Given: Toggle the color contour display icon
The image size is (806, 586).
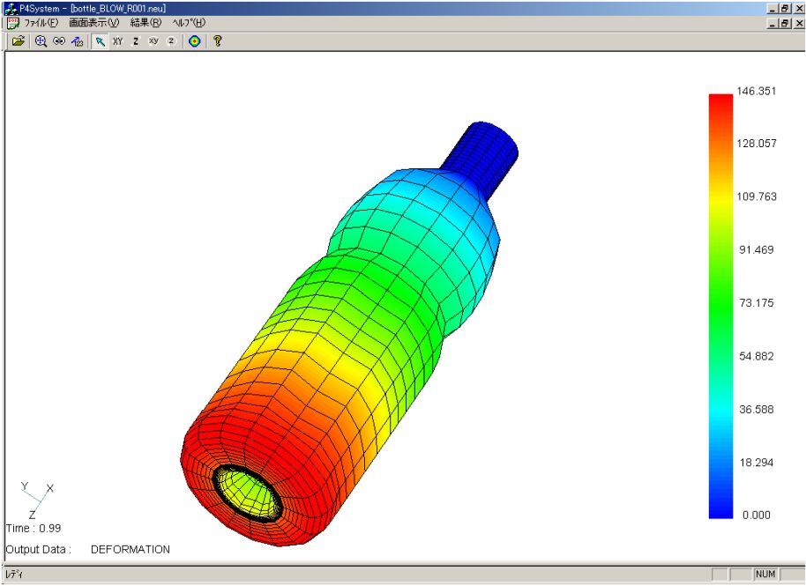Looking at the screenshot, I should (x=194, y=41).
